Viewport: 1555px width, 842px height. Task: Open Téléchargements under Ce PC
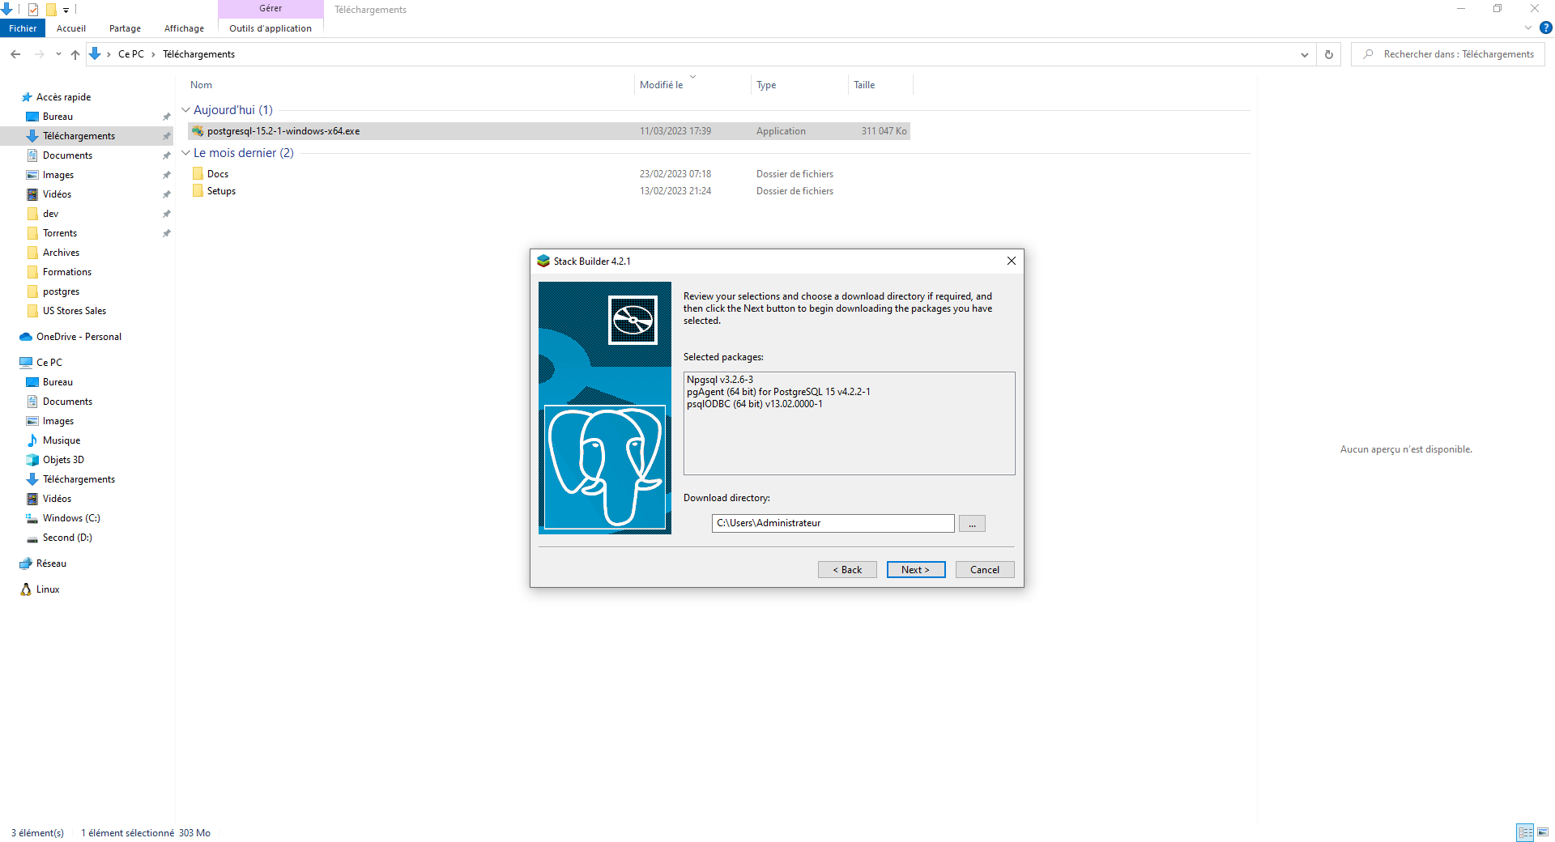coord(79,479)
